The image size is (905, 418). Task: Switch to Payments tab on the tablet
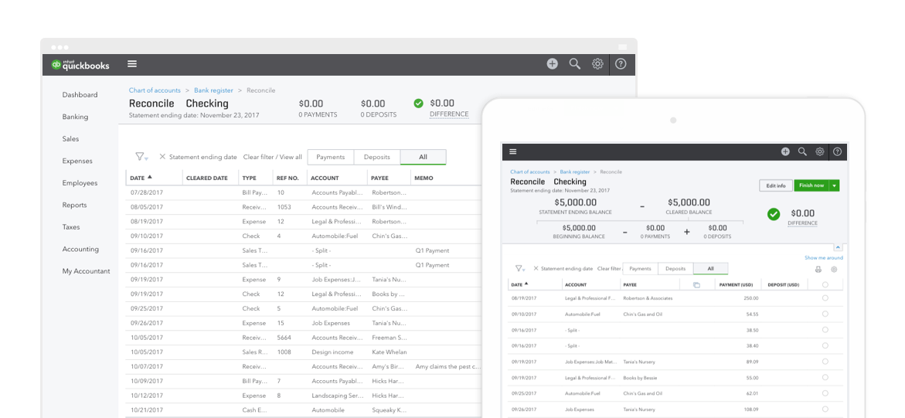click(x=640, y=268)
